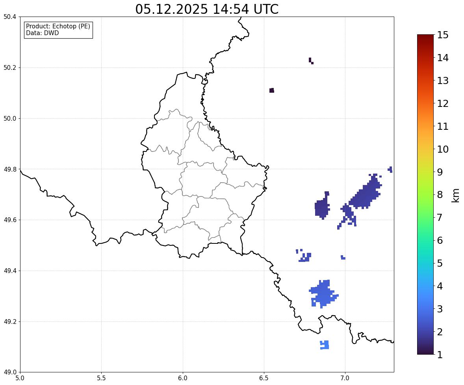Viewport: 464px width, 385px height.
Task: Select the dark purple bottom of the colorbar
Action: point(425,351)
